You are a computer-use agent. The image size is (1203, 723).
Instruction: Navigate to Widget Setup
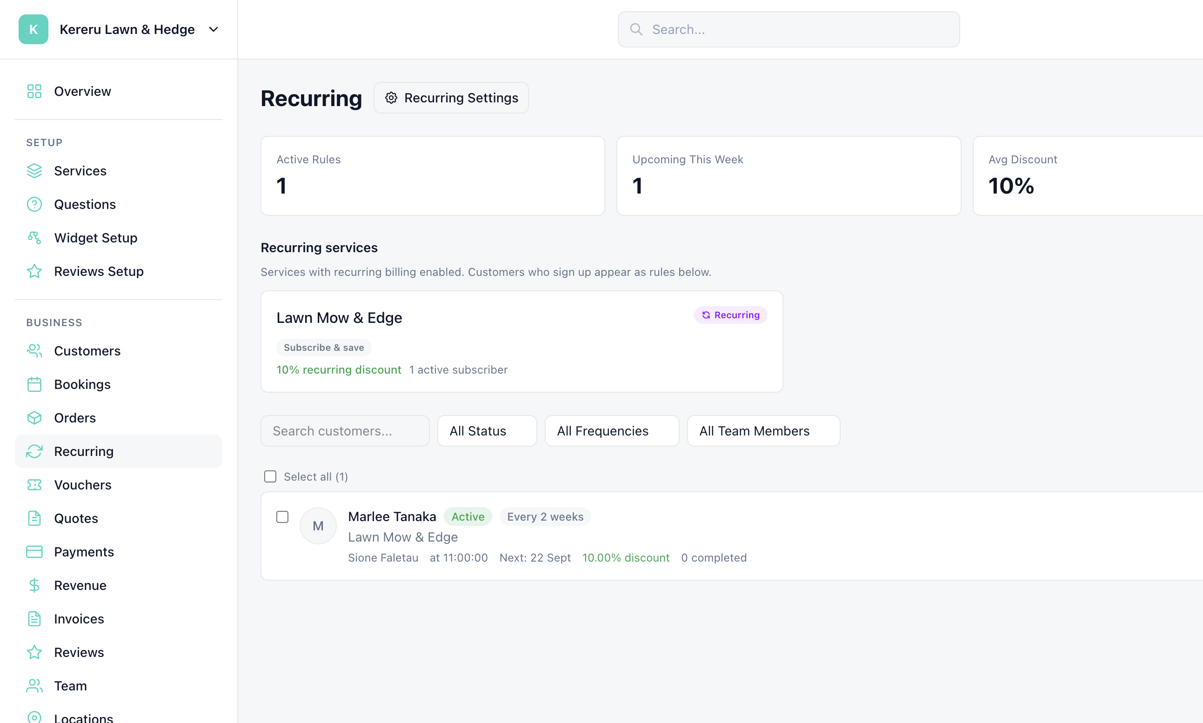click(x=118, y=238)
